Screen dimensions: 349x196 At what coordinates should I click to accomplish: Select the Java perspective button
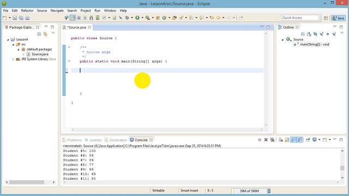pyautogui.click(x=338, y=18)
